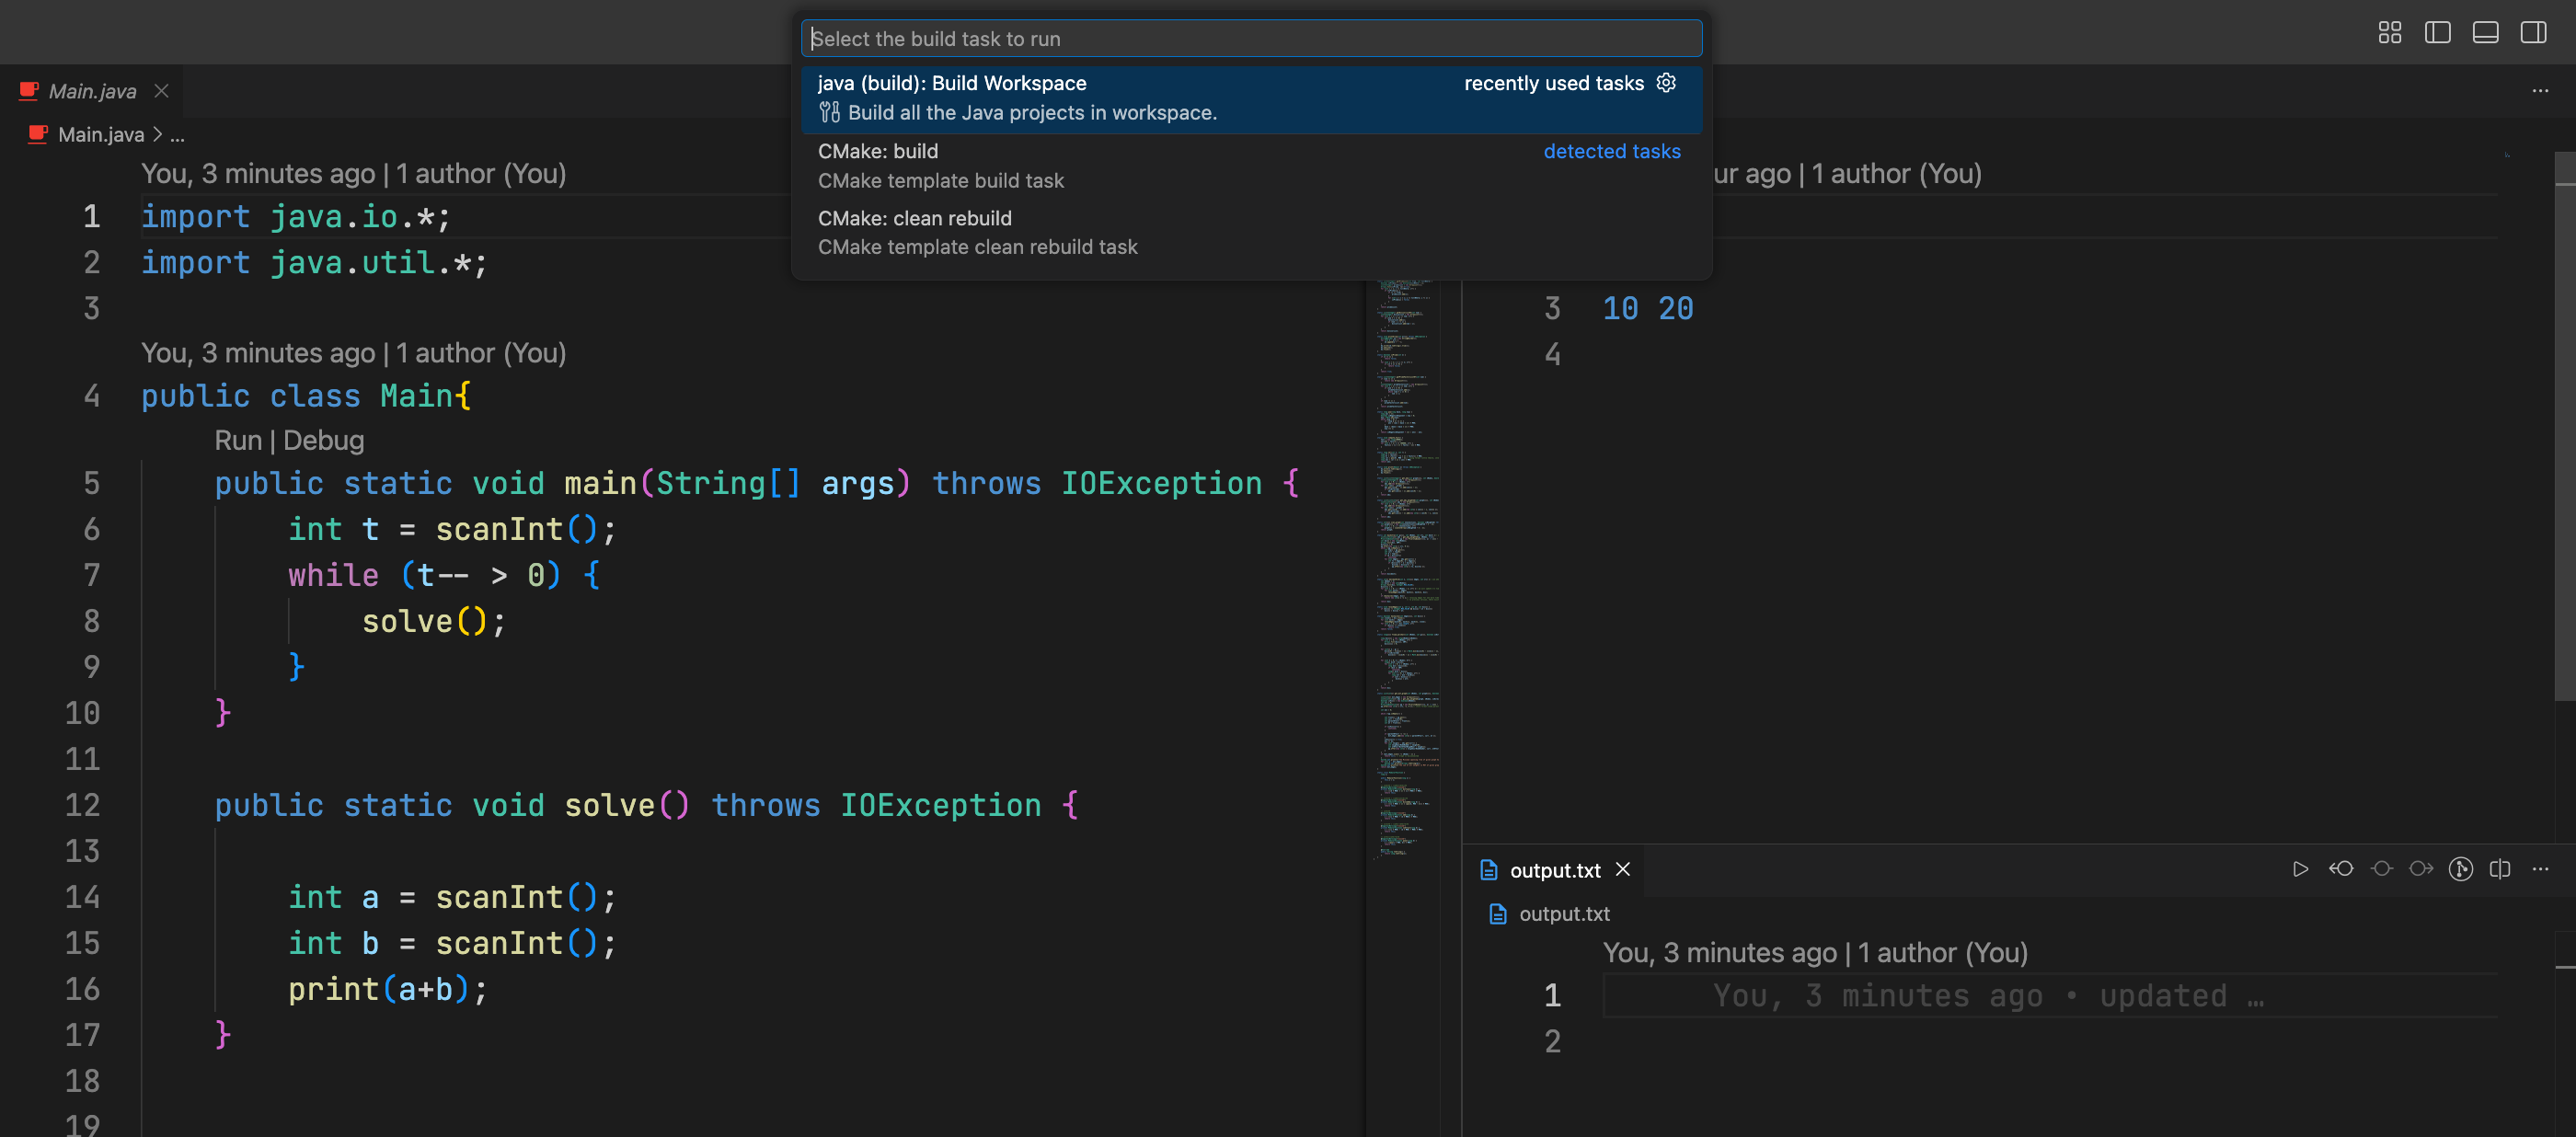The image size is (2576, 1137).
Task: Open more actions menu in output.txt group
Action: (2540, 869)
